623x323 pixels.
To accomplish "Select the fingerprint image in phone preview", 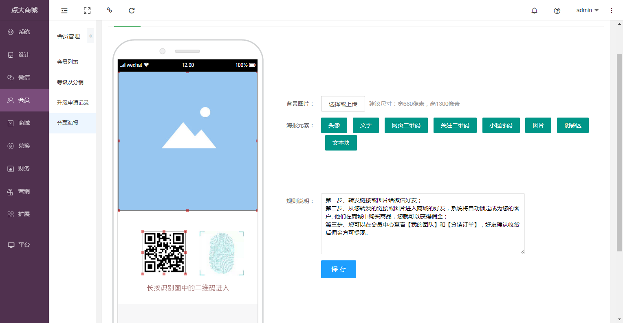I will pyautogui.click(x=222, y=253).
